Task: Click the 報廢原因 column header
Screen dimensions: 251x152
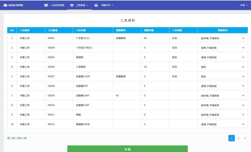Action: (223, 30)
